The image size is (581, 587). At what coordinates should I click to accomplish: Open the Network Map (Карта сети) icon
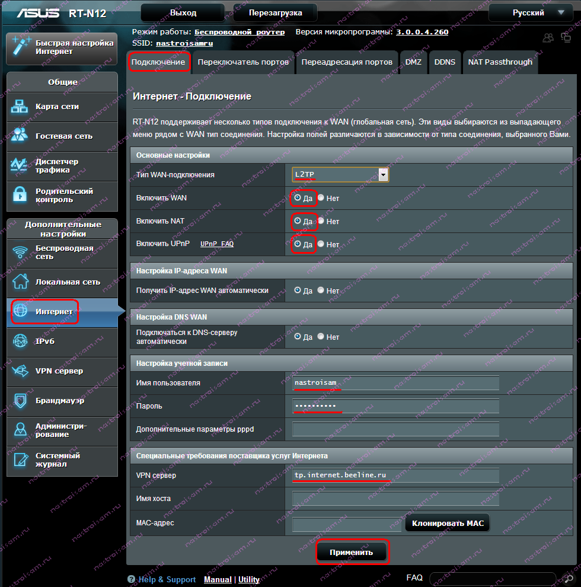pos(20,107)
